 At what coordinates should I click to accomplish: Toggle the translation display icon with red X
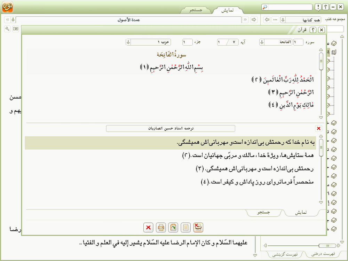198,228
